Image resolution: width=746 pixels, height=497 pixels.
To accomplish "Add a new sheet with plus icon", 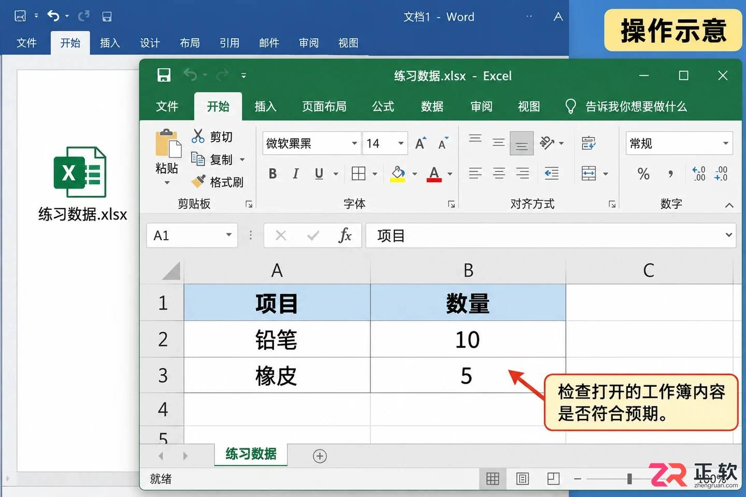I will (320, 456).
